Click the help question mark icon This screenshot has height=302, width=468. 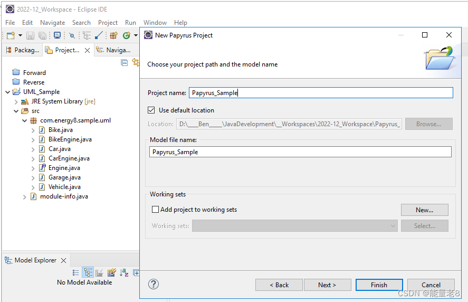click(154, 284)
